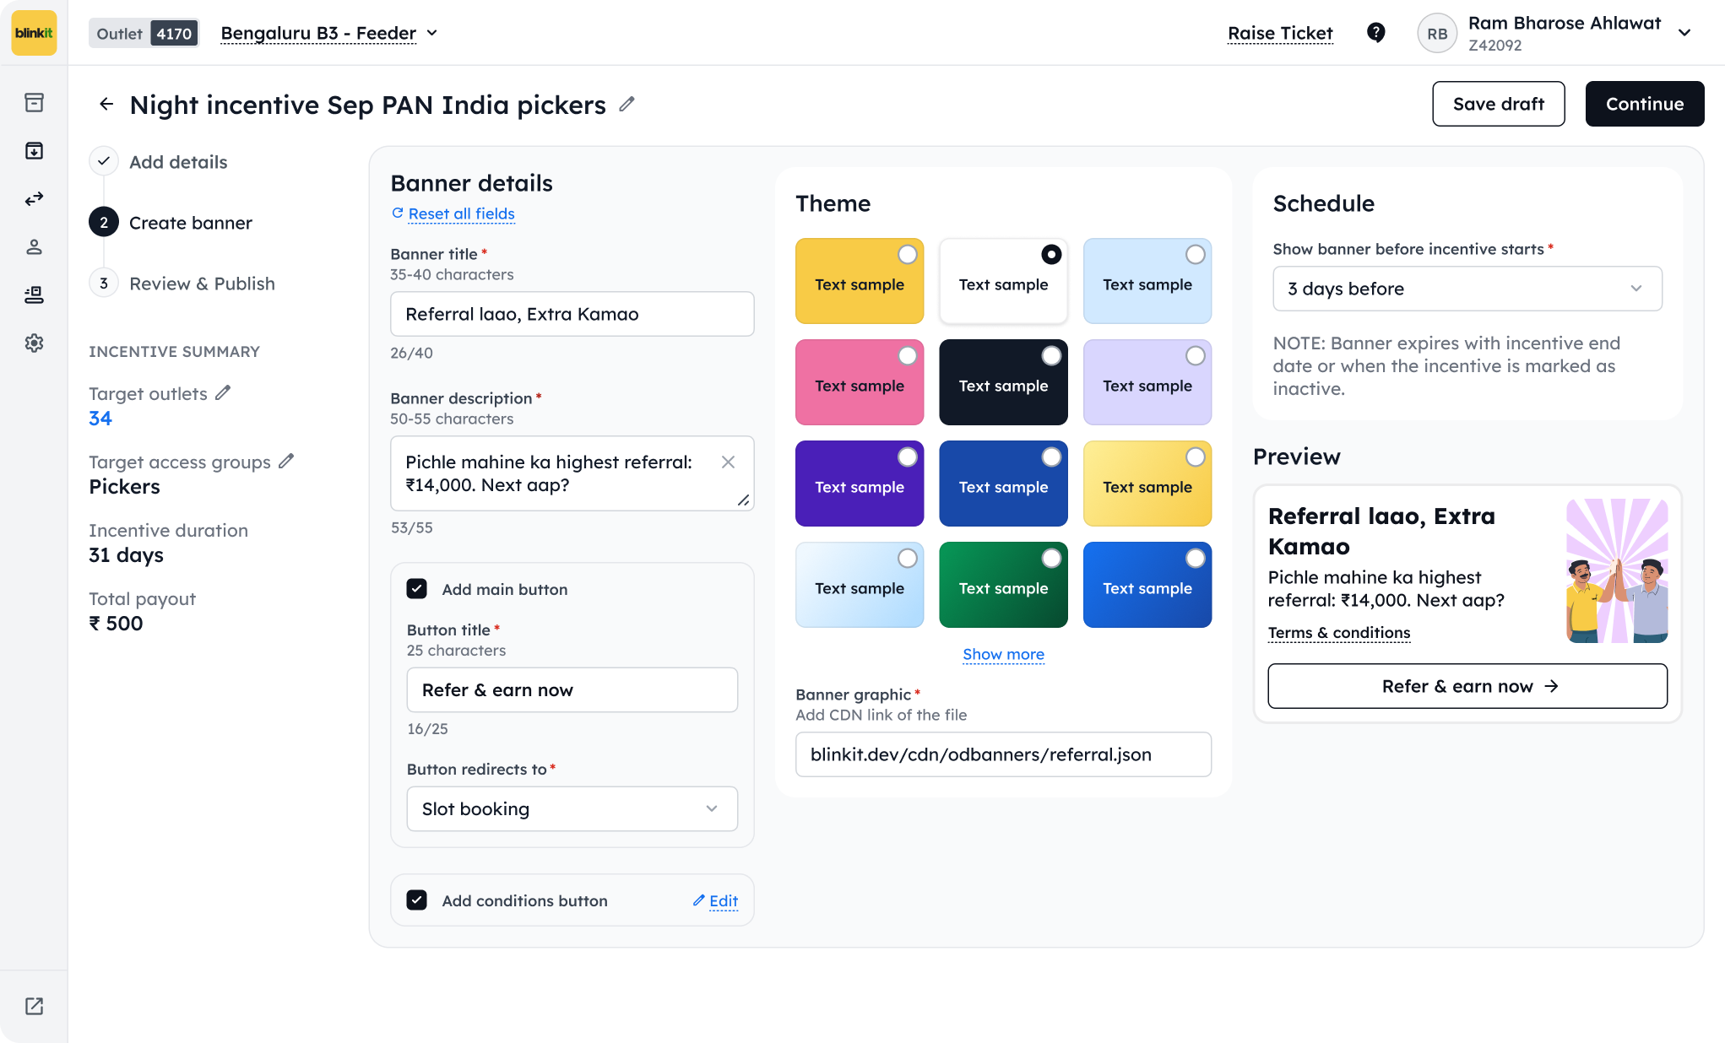Click the Continue button
The height and width of the screenshot is (1043, 1725).
(1645, 104)
